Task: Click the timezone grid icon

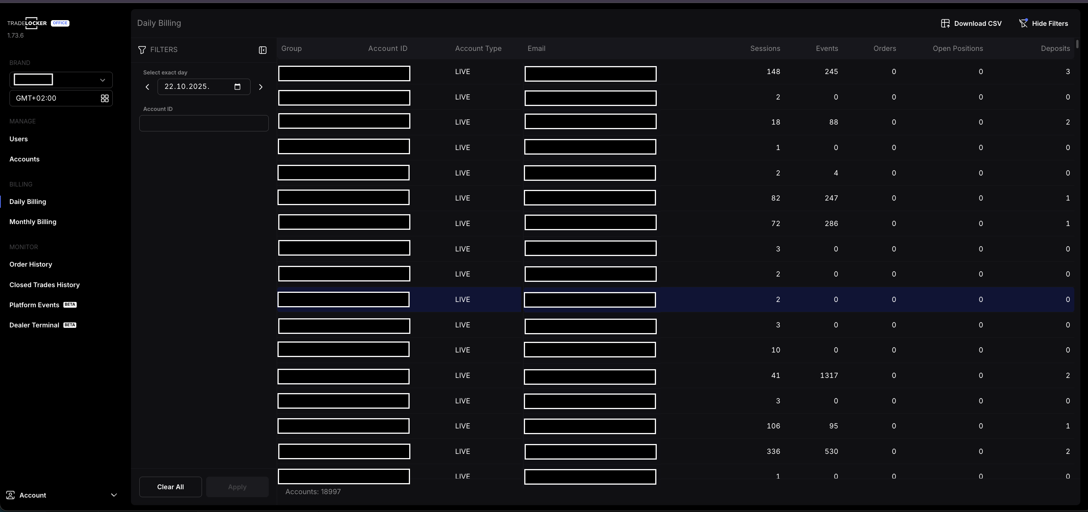Action: 104,98
